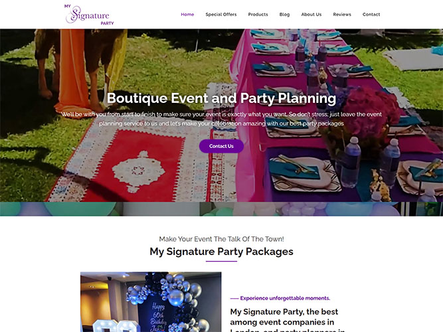
Task: Click the Boutique Event and Party Planning headline
Action: coord(222,98)
